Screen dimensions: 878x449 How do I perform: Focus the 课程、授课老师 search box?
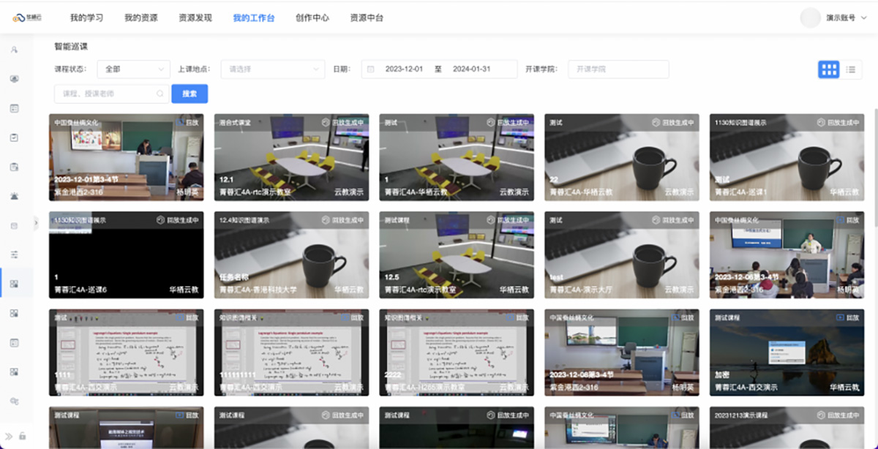pyautogui.click(x=111, y=94)
